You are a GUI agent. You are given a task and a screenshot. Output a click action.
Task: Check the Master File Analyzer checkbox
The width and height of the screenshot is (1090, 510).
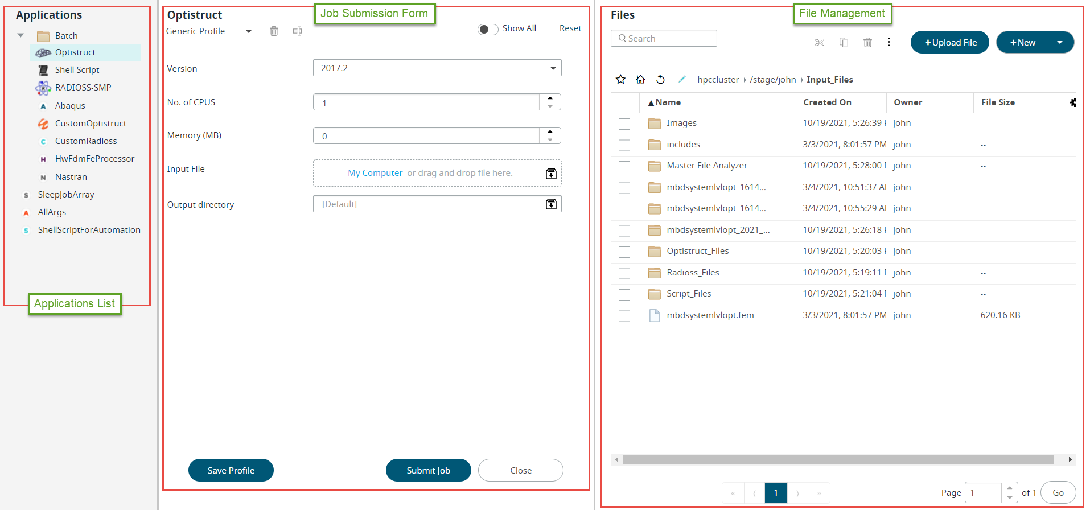[624, 166]
